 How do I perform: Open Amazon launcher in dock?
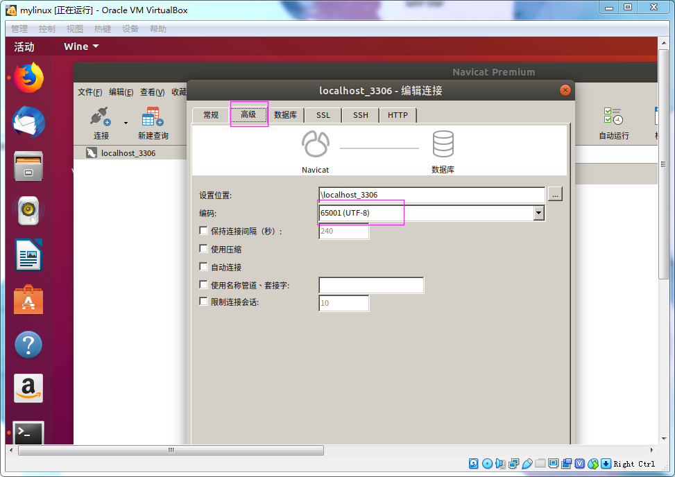click(28, 388)
